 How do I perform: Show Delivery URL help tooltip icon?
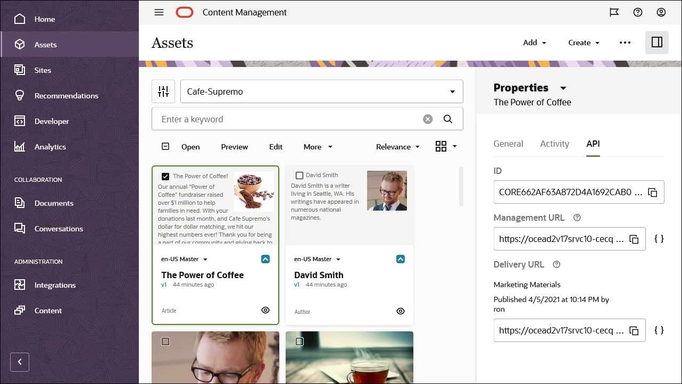pos(556,264)
